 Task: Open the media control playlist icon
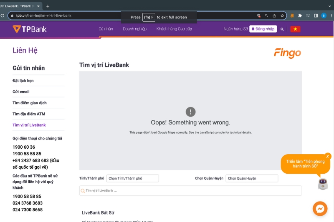pyautogui.click(x=308, y=15)
